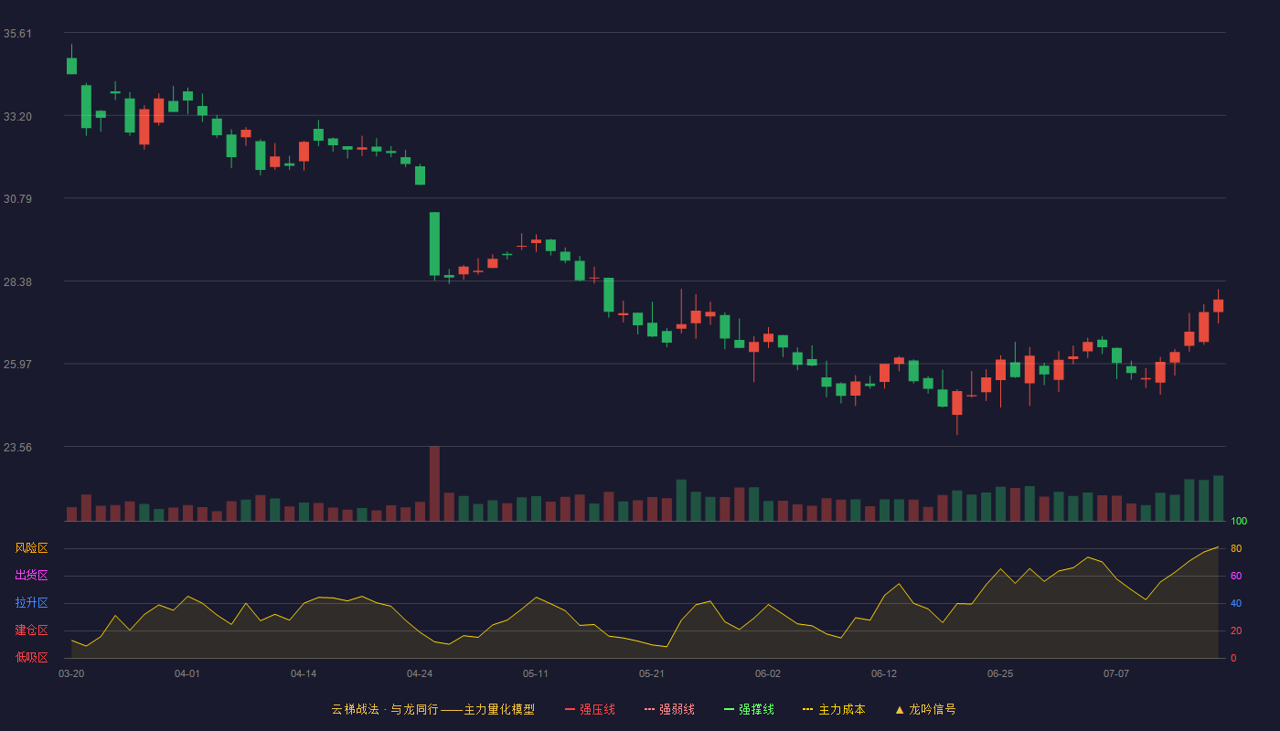Click the 低吸区 zone label
This screenshot has height=731, width=1280.
tap(31, 657)
